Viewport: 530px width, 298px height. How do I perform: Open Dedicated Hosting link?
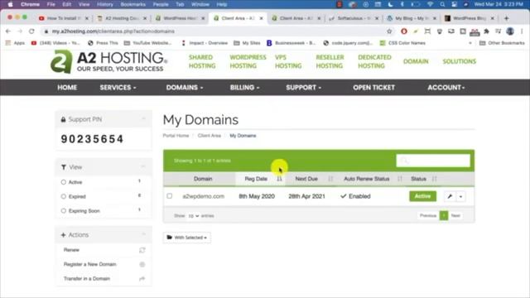(x=374, y=61)
